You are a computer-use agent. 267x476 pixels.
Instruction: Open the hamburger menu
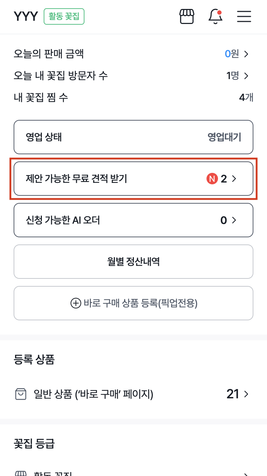pyautogui.click(x=244, y=16)
